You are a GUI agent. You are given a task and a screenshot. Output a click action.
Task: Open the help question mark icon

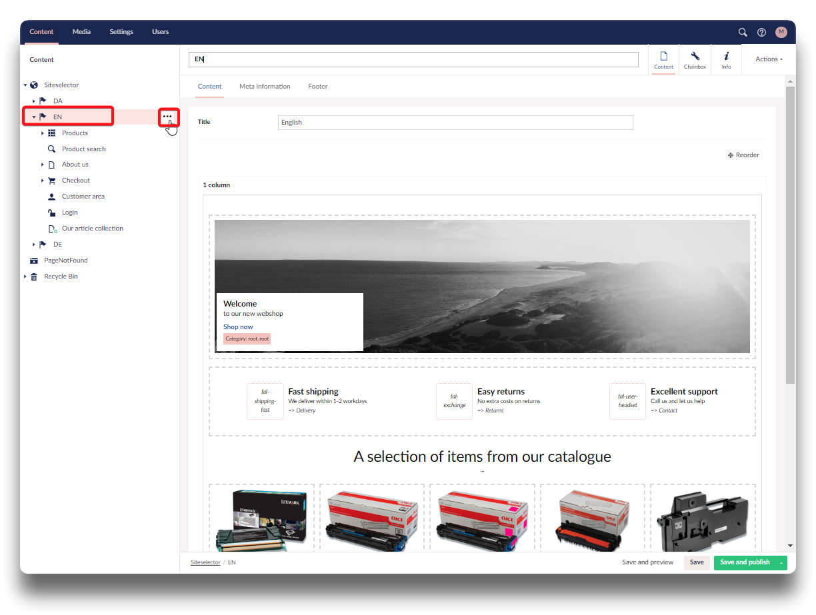(761, 32)
